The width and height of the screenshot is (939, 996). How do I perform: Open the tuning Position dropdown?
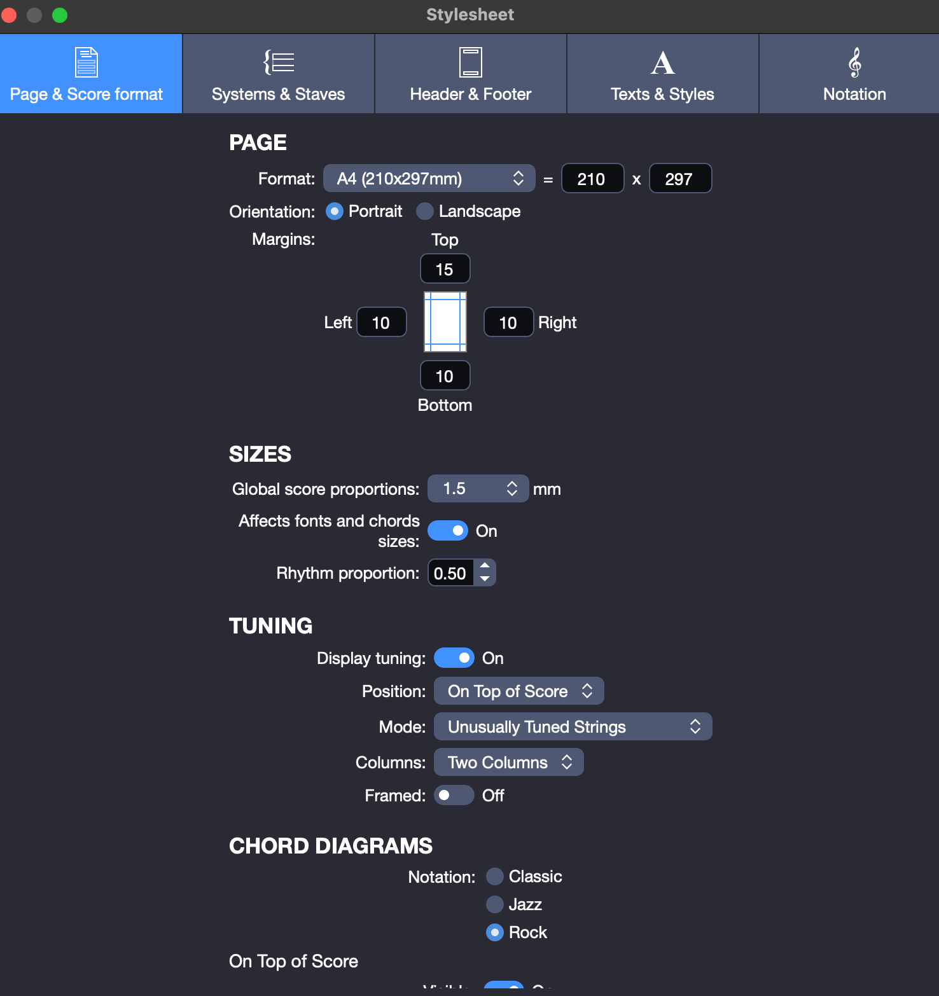click(x=518, y=691)
